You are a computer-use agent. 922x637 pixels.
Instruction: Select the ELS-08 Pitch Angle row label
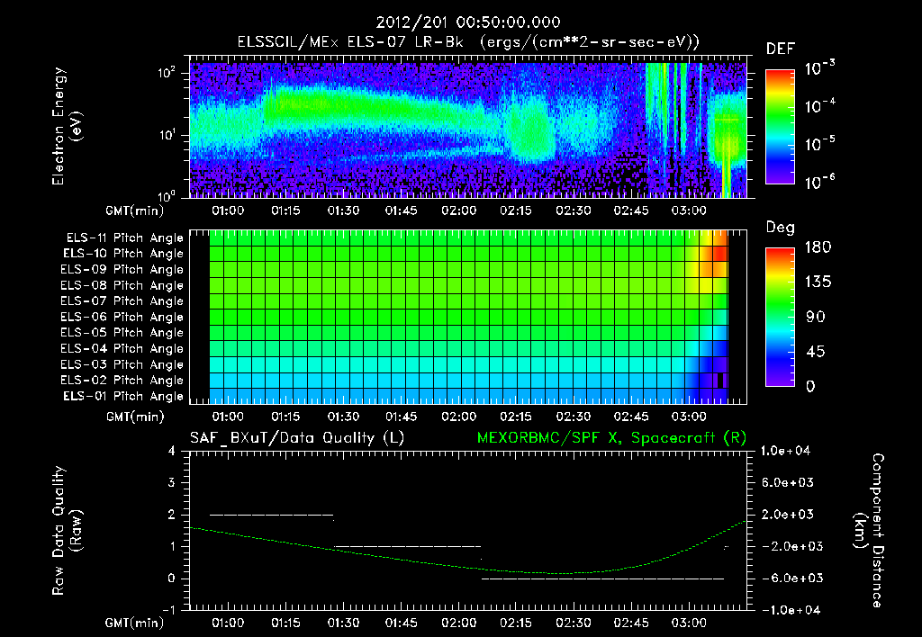122,285
